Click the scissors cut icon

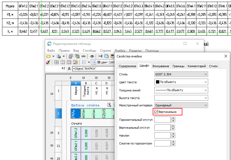tap(100, 56)
